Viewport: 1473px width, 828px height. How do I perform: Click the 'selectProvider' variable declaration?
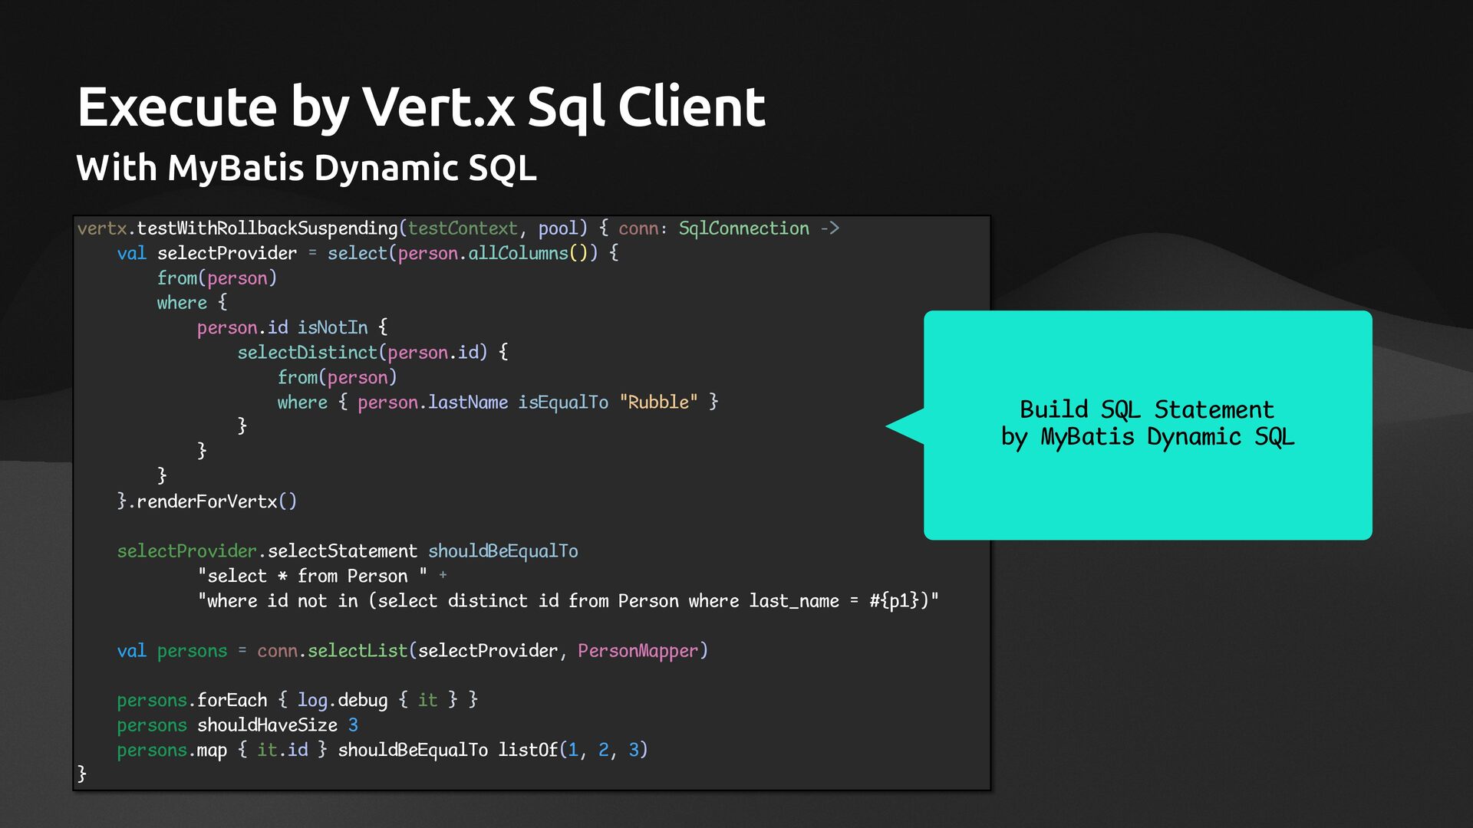226,254
